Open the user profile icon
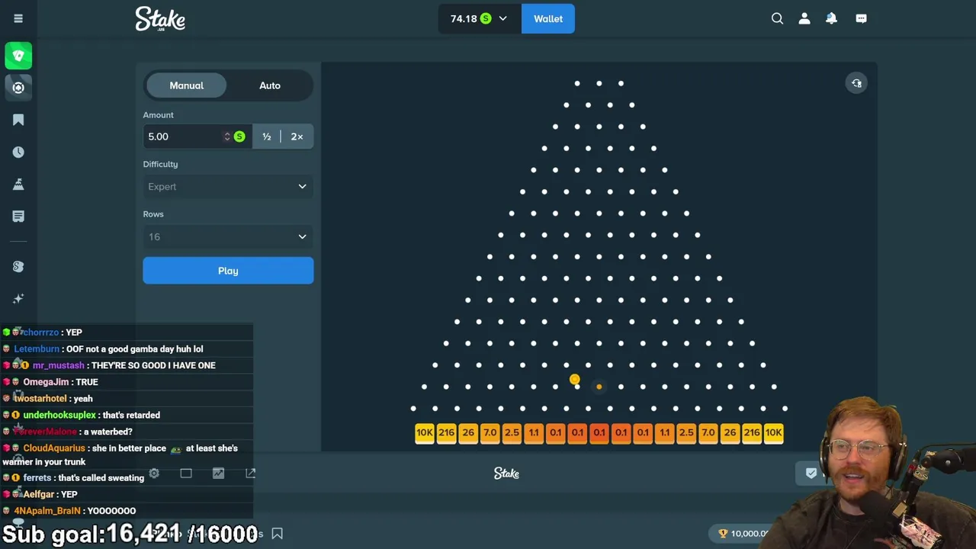Screen dimensions: 976x549 [804, 18]
